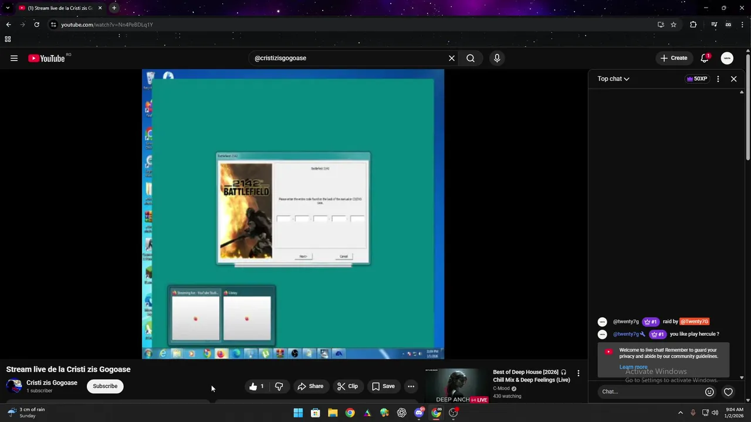Screen dimensions: 751x422
Task: Bookmark this page with the star
Action: 674,25
